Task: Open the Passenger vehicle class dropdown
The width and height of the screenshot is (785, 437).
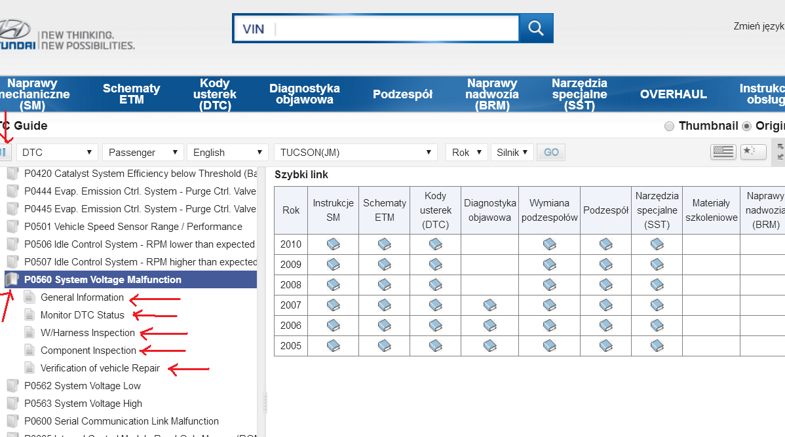Action: pos(143,152)
